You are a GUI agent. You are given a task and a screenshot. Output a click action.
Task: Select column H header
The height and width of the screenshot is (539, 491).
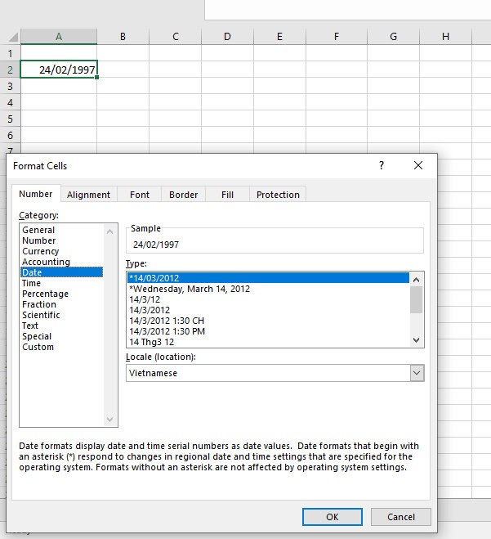coord(446,37)
